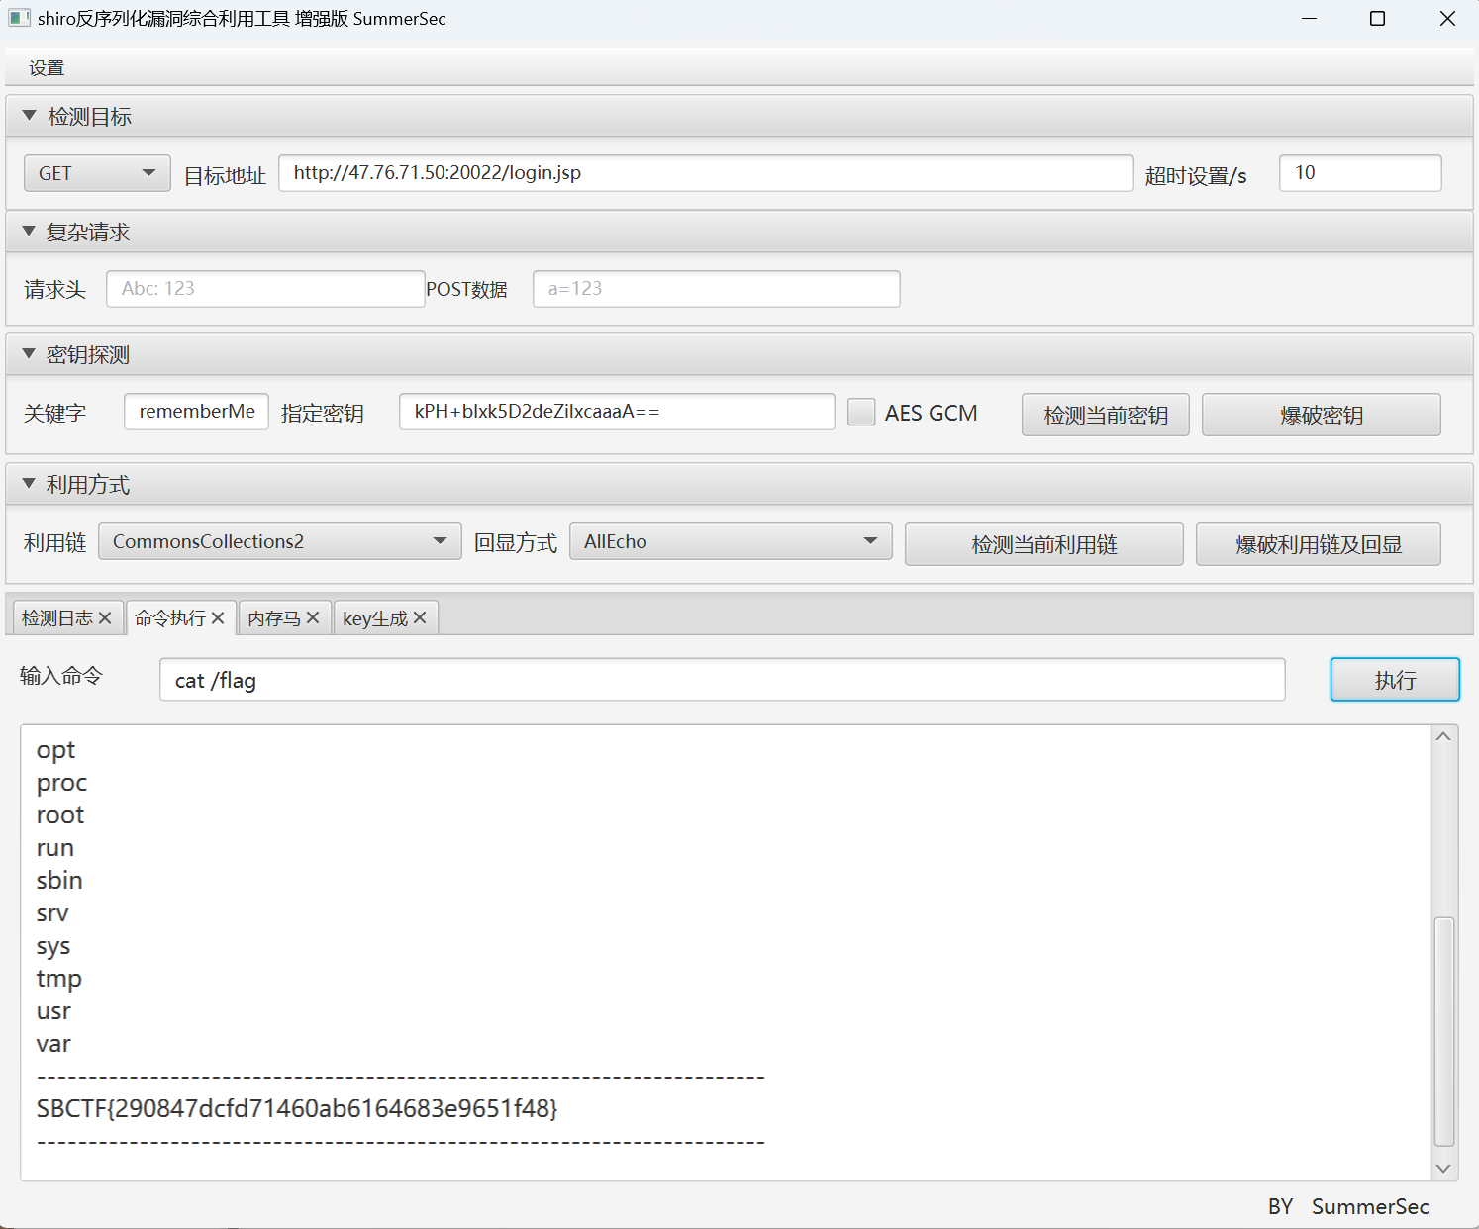1479x1229 pixels.
Task: Click the 'usr' line in output
Action: 53,1011
